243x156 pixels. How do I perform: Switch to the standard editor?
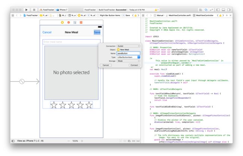click(200, 10)
